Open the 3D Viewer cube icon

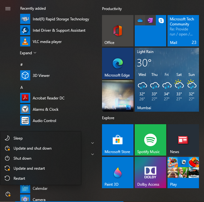pos(25,75)
